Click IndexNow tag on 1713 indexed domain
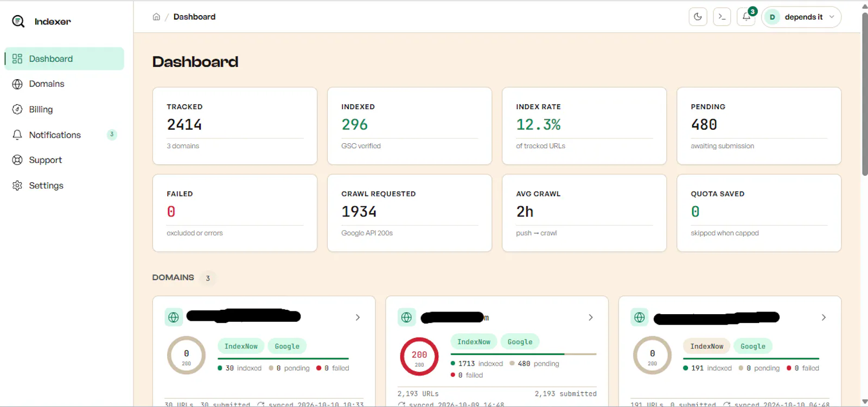 click(474, 342)
